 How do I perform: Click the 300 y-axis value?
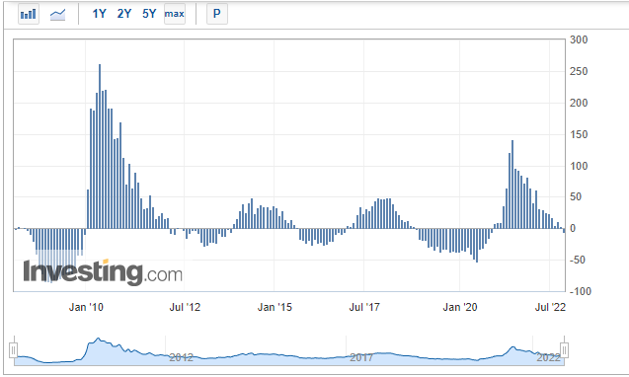579,39
